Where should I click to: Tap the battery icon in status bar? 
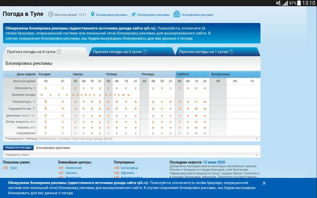tap(299, 3)
